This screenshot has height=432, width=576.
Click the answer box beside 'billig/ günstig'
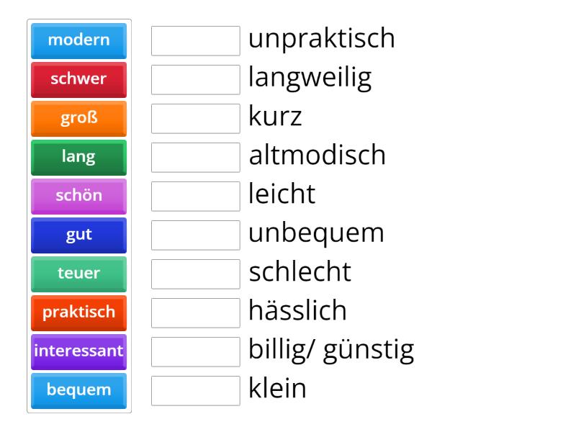pyautogui.click(x=196, y=352)
